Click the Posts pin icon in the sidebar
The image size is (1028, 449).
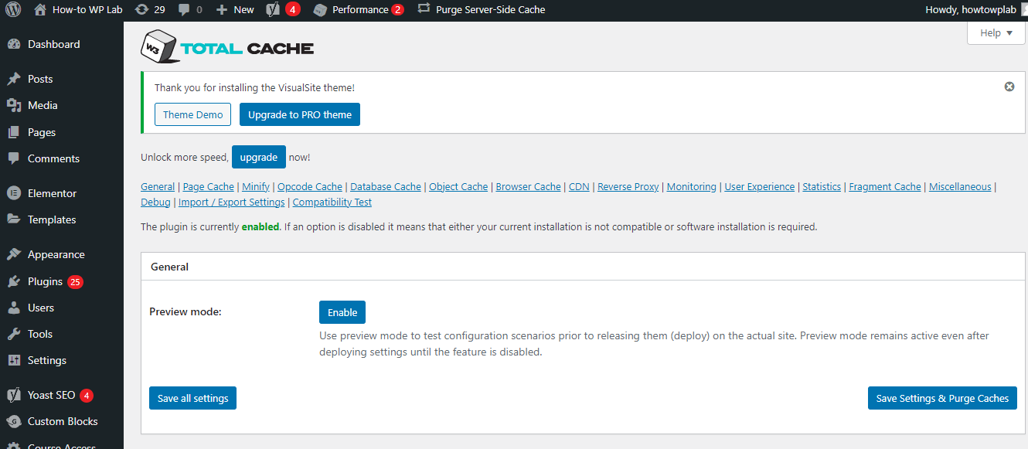tap(14, 79)
